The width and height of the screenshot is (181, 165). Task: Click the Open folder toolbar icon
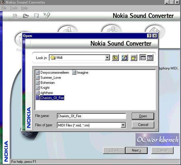[26, 16]
